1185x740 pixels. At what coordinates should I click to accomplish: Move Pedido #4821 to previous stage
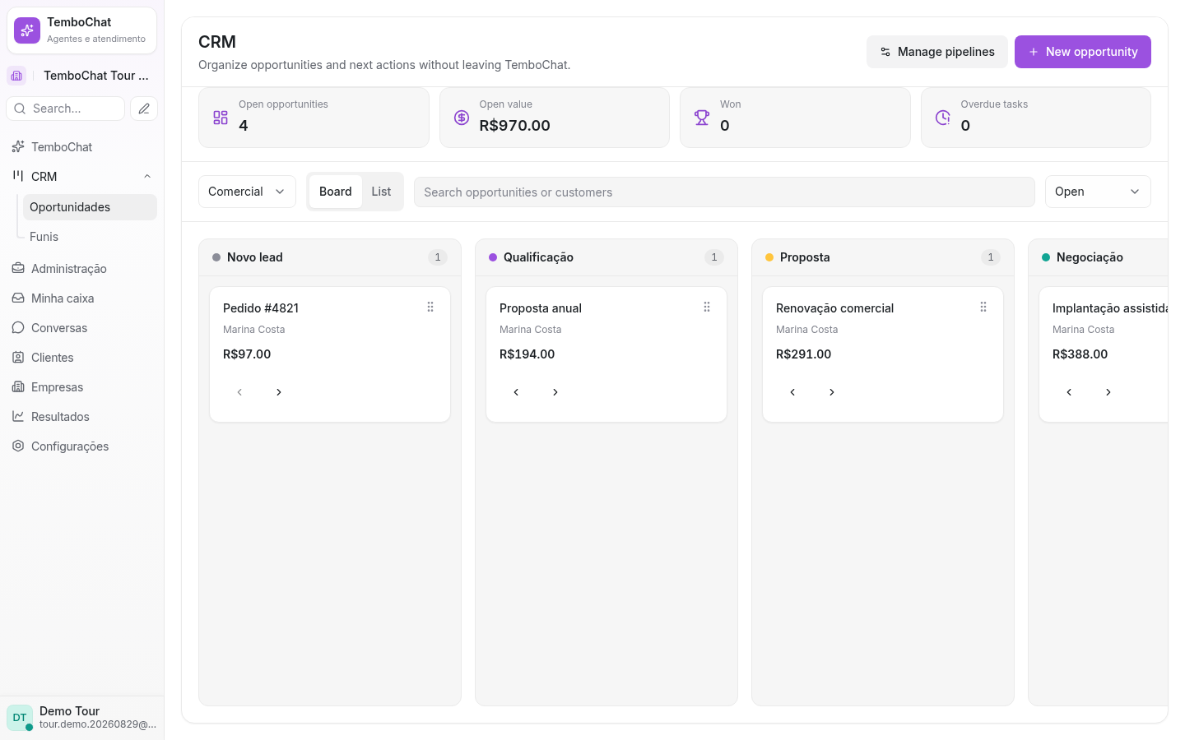(239, 392)
